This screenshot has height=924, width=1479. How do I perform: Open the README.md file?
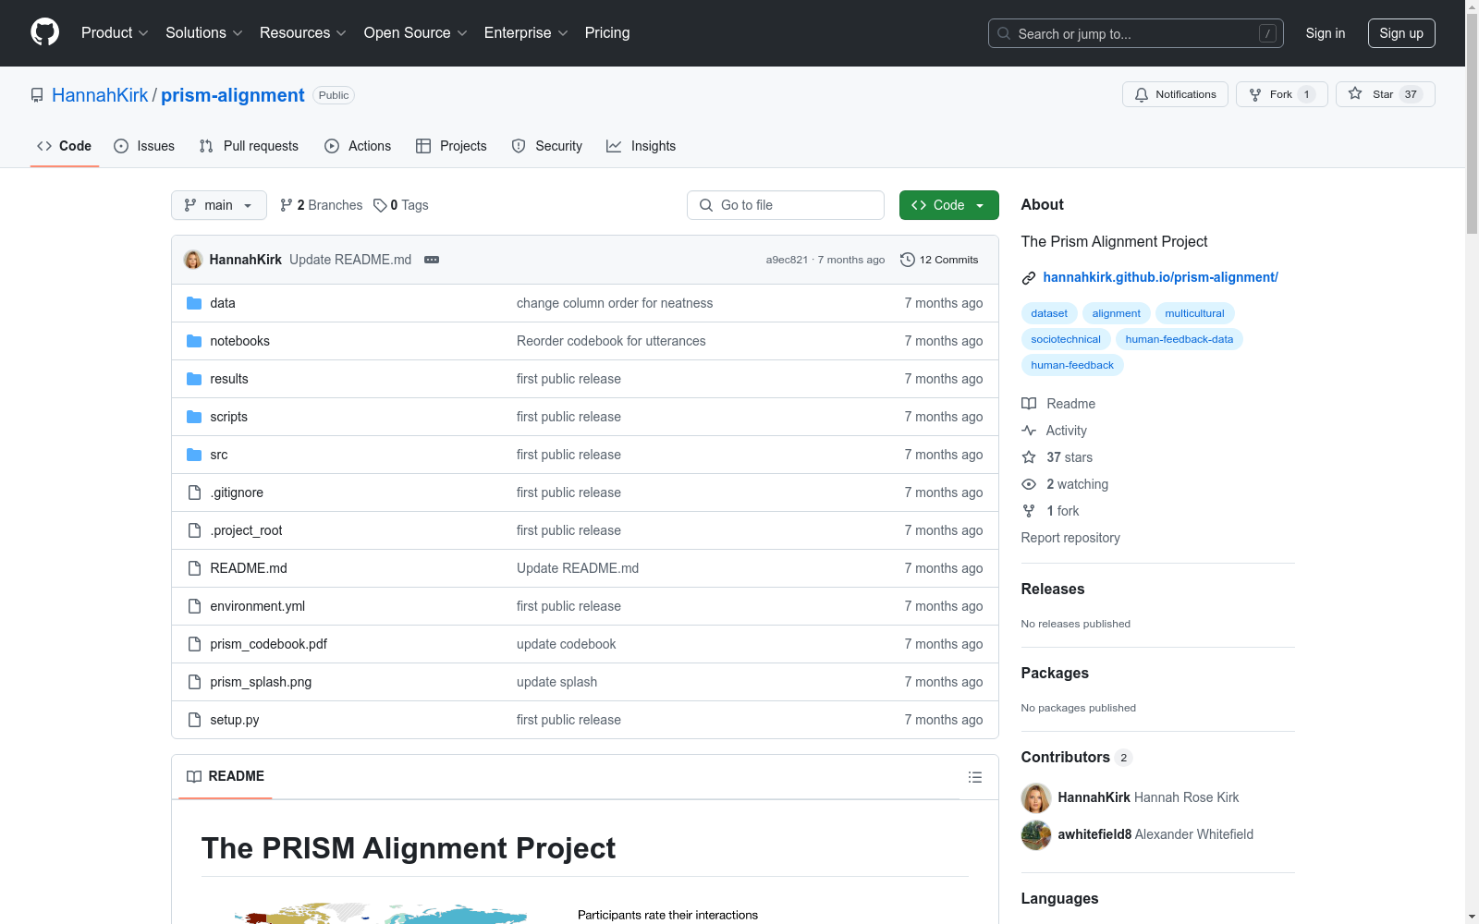(249, 568)
